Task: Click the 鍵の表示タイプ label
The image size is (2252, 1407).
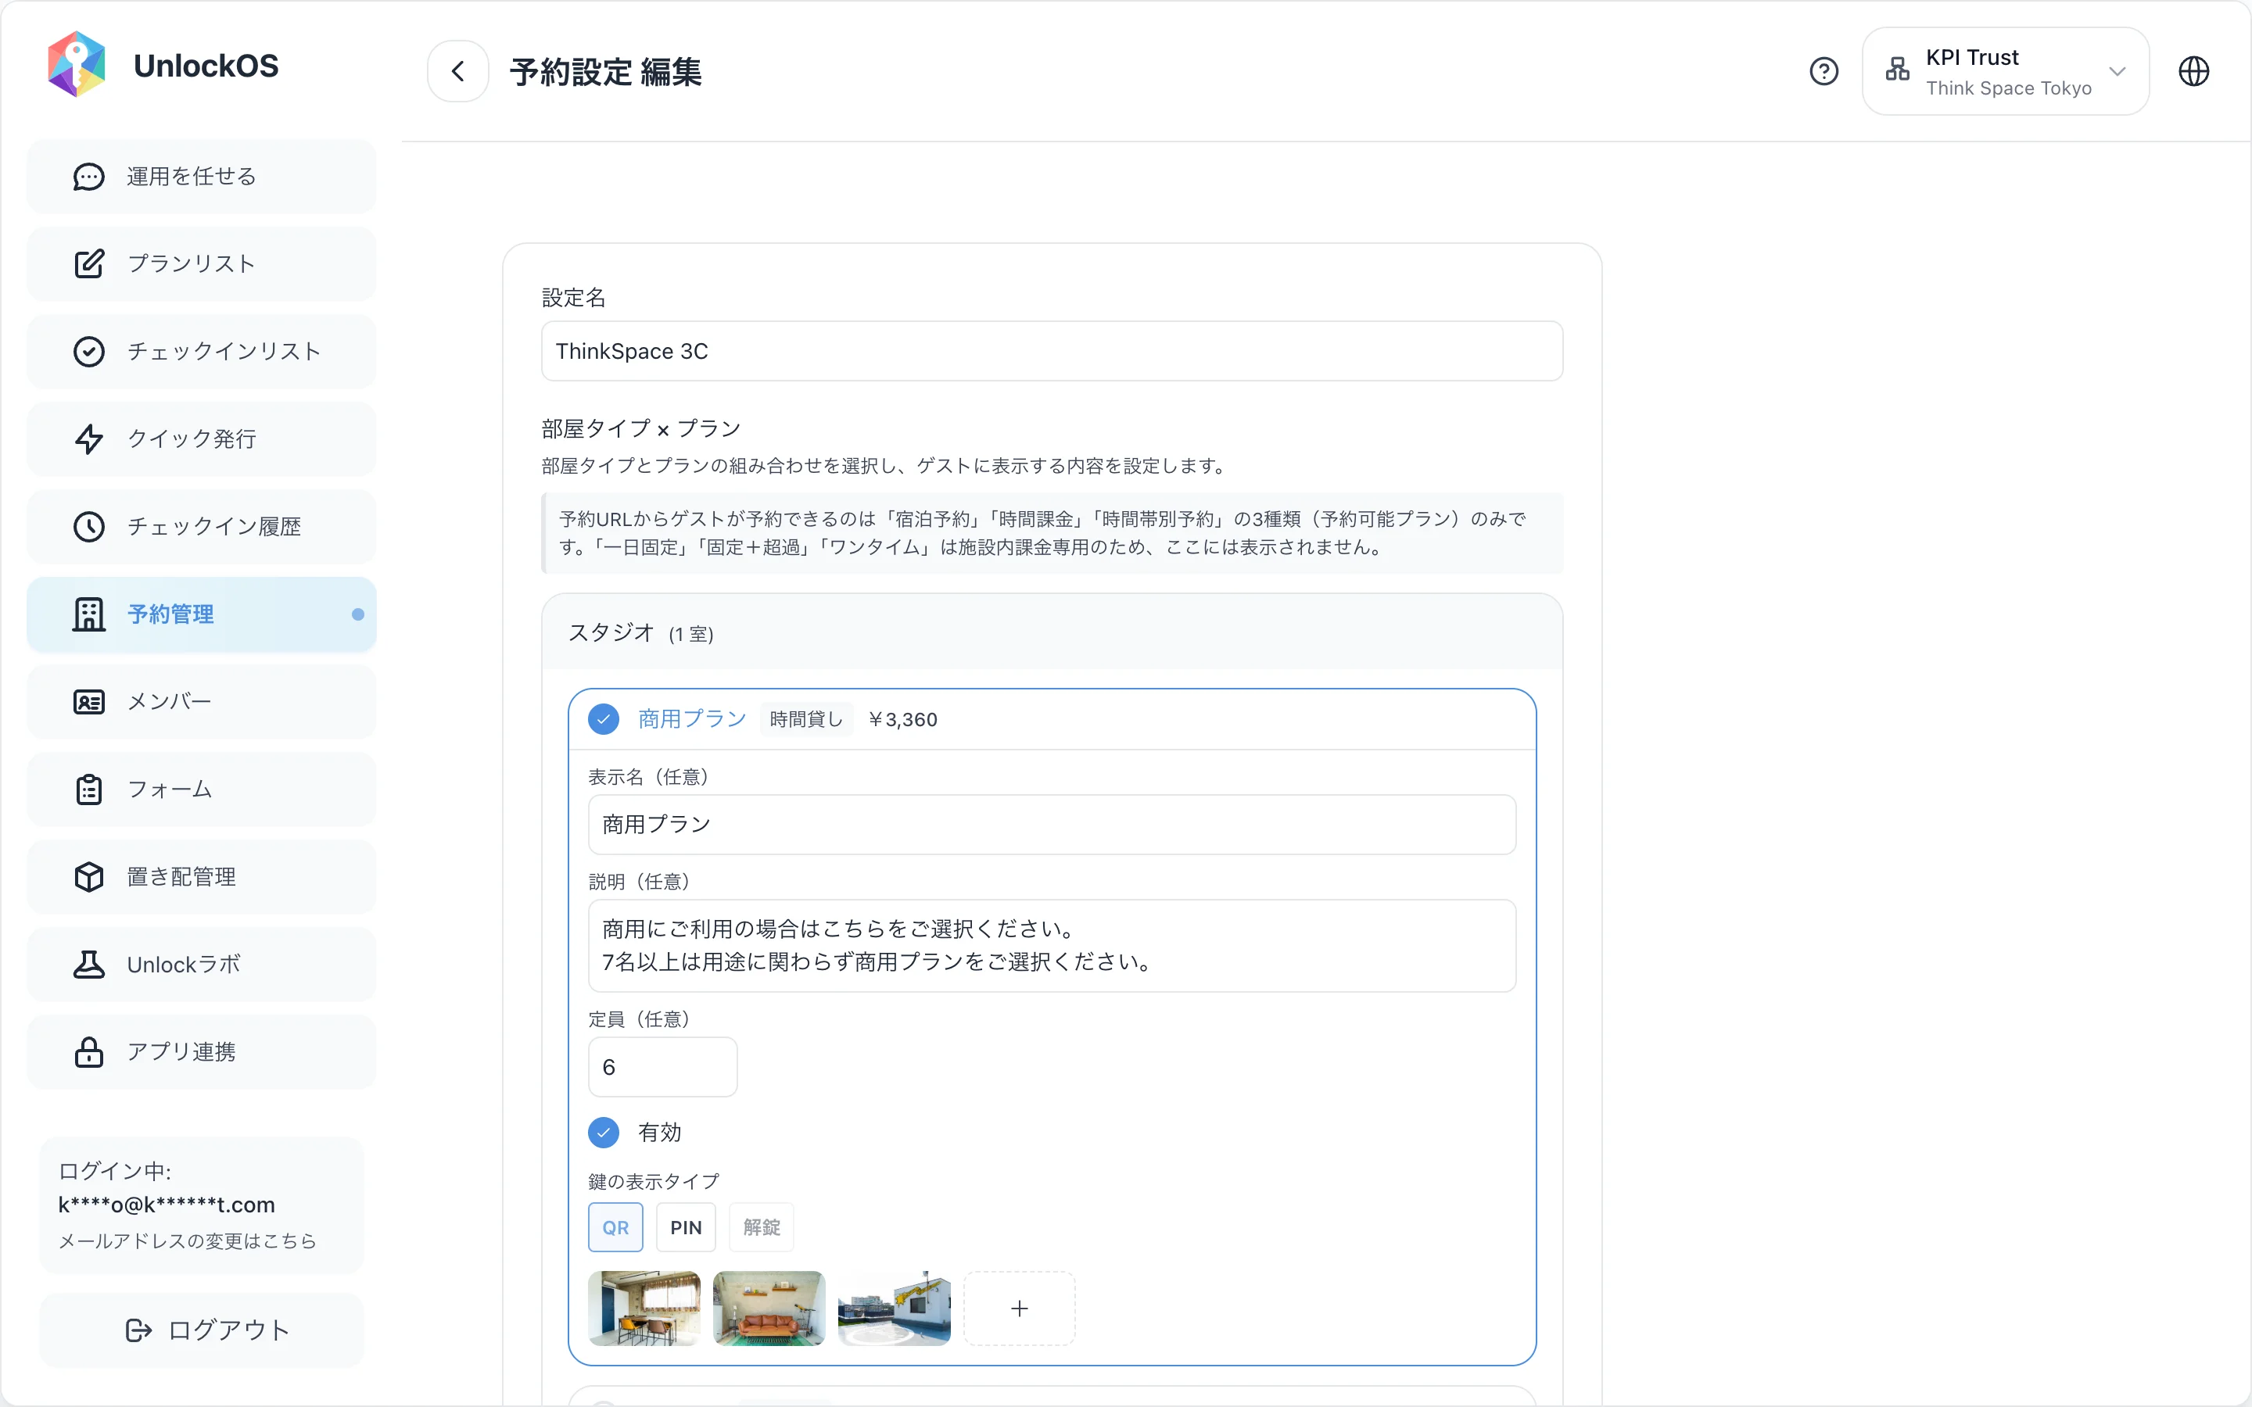Action: (653, 1182)
